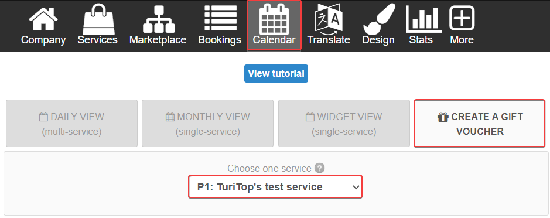Show the Stats bar chart icon
This screenshot has height=218, width=550.
(423, 19)
